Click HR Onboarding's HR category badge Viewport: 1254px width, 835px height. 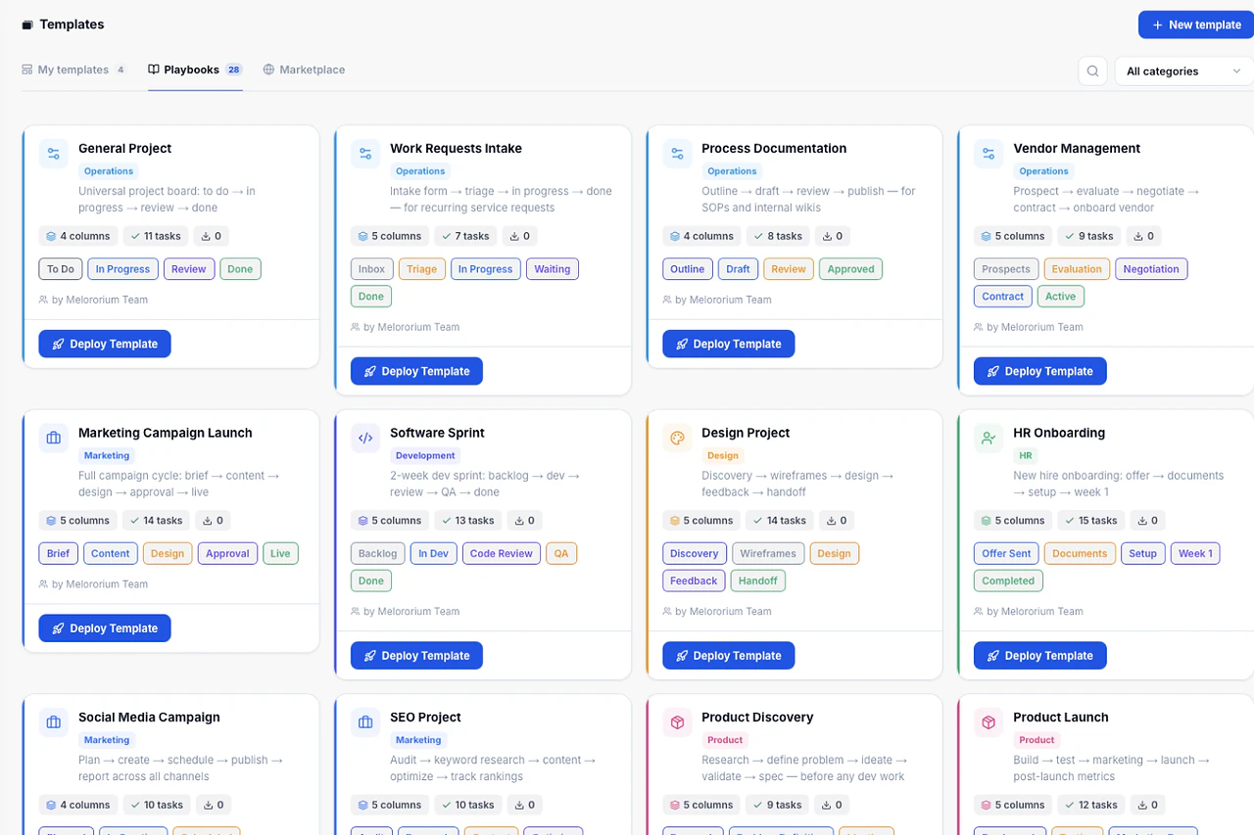pos(1026,456)
